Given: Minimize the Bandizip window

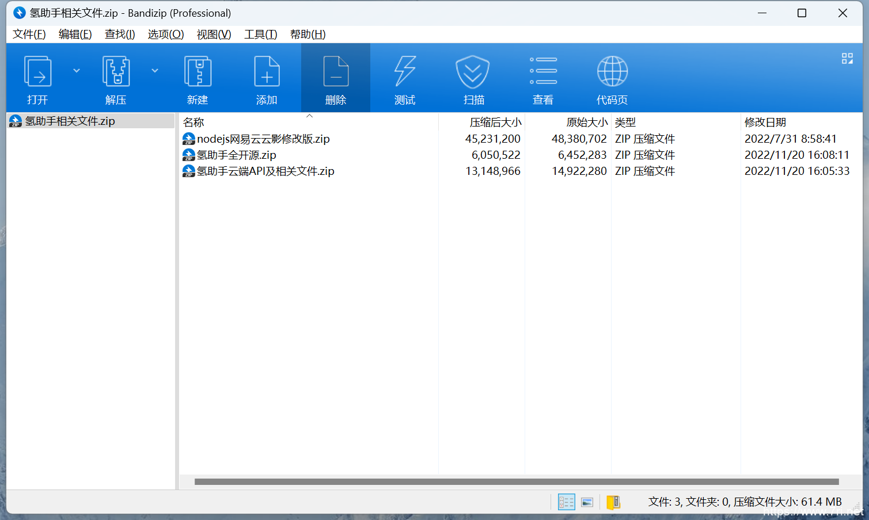Looking at the screenshot, I should point(762,13).
